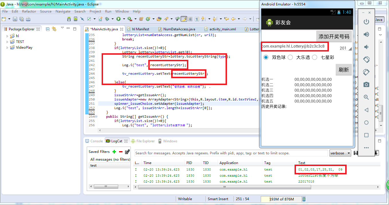Collapse the getIssueArr method fold marker at line 254
The image size is (389, 205).
[96, 117]
